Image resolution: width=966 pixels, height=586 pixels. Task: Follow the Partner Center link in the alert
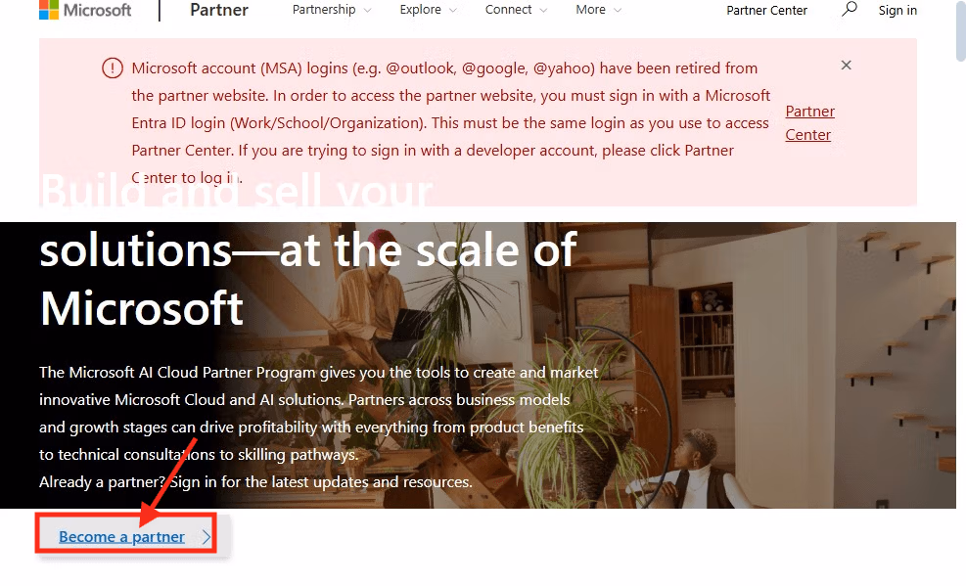(x=809, y=123)
